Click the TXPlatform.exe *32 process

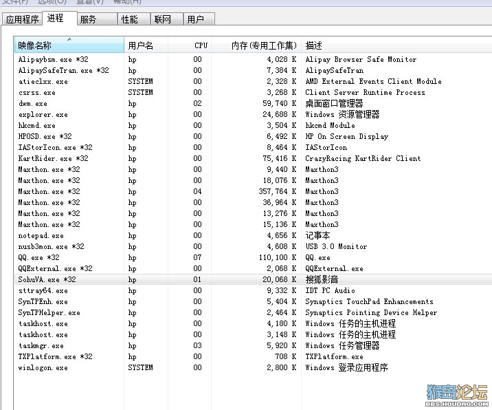point(253,356)
